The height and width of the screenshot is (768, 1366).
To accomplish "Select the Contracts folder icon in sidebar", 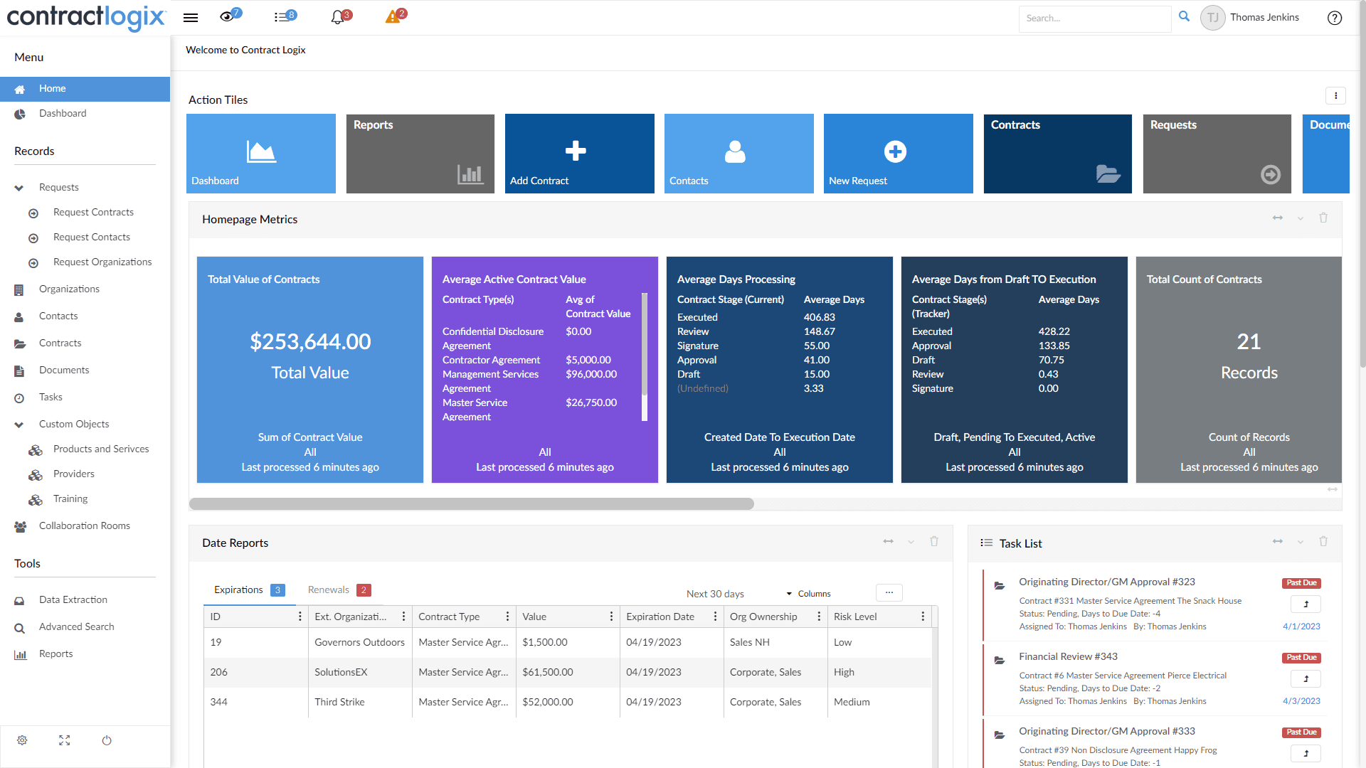I will [19, 343].
